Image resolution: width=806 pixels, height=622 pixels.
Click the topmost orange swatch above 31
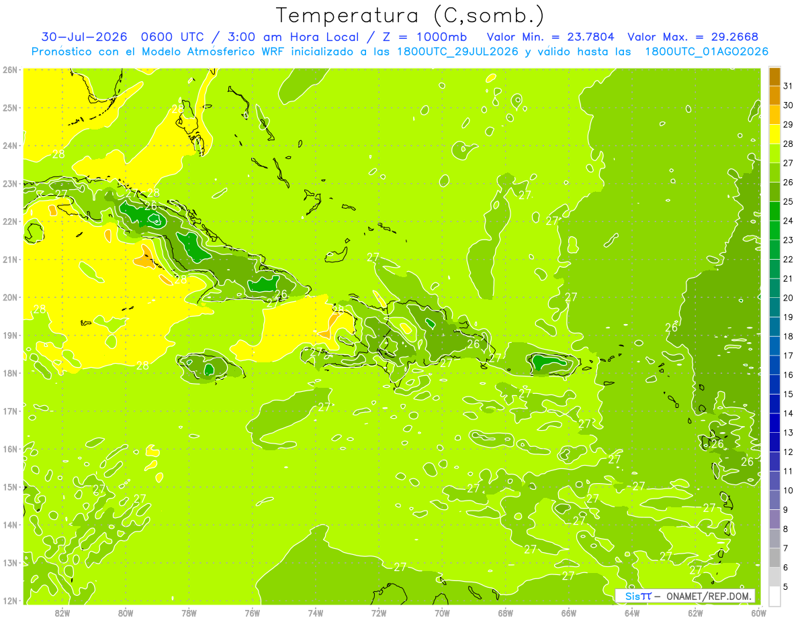(774, 77)
